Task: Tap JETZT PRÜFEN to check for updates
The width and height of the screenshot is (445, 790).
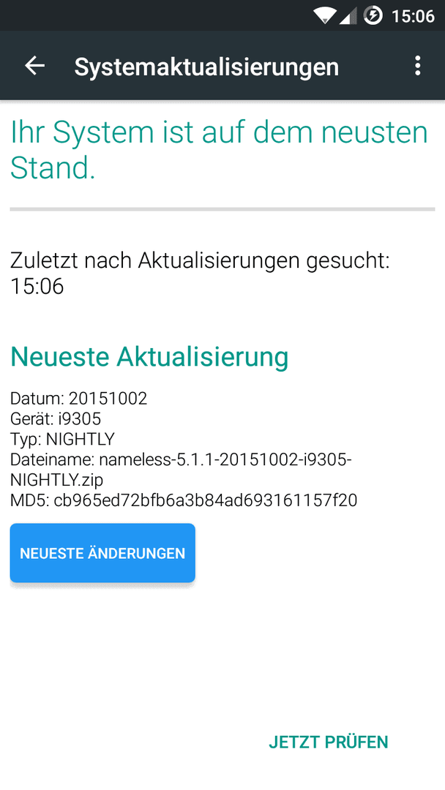Action: point(329,742)
